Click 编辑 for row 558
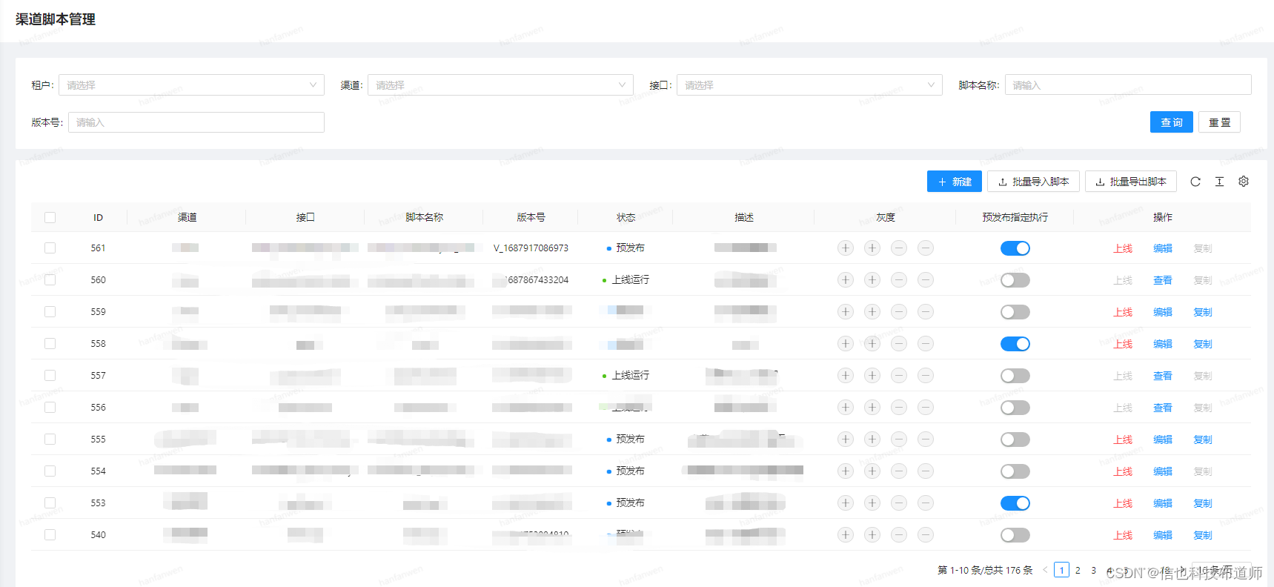Screen dimensions: 1274x587 [1163, 344]
